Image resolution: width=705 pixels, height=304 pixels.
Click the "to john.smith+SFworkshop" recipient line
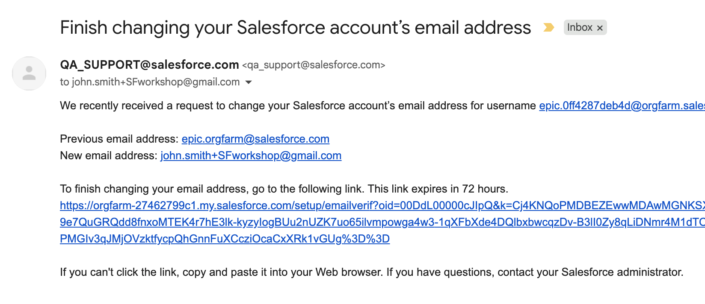click(x=150, y=82)
